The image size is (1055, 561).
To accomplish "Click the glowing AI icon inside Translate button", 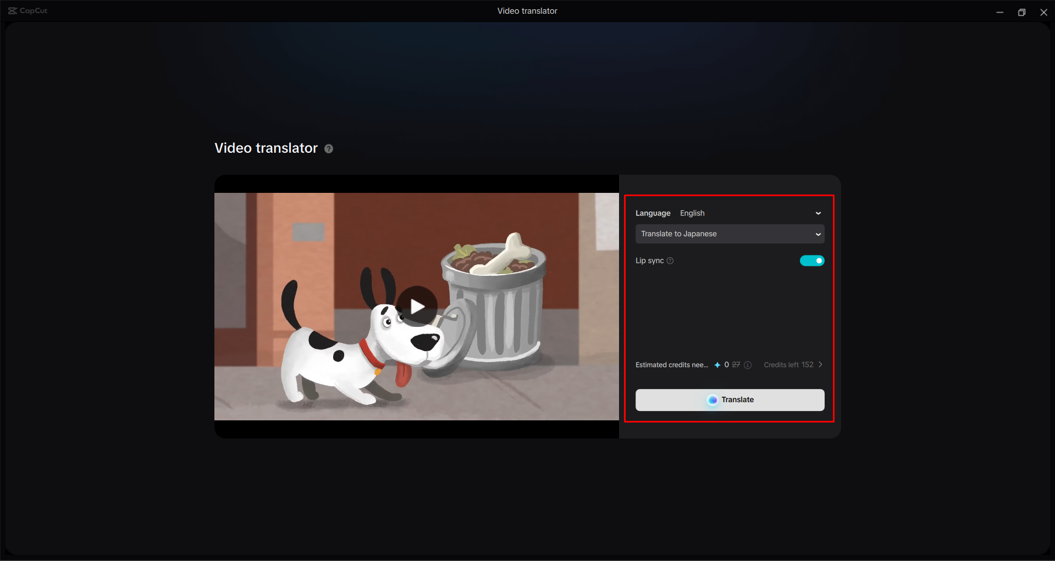I will click(x=712, y=400).
